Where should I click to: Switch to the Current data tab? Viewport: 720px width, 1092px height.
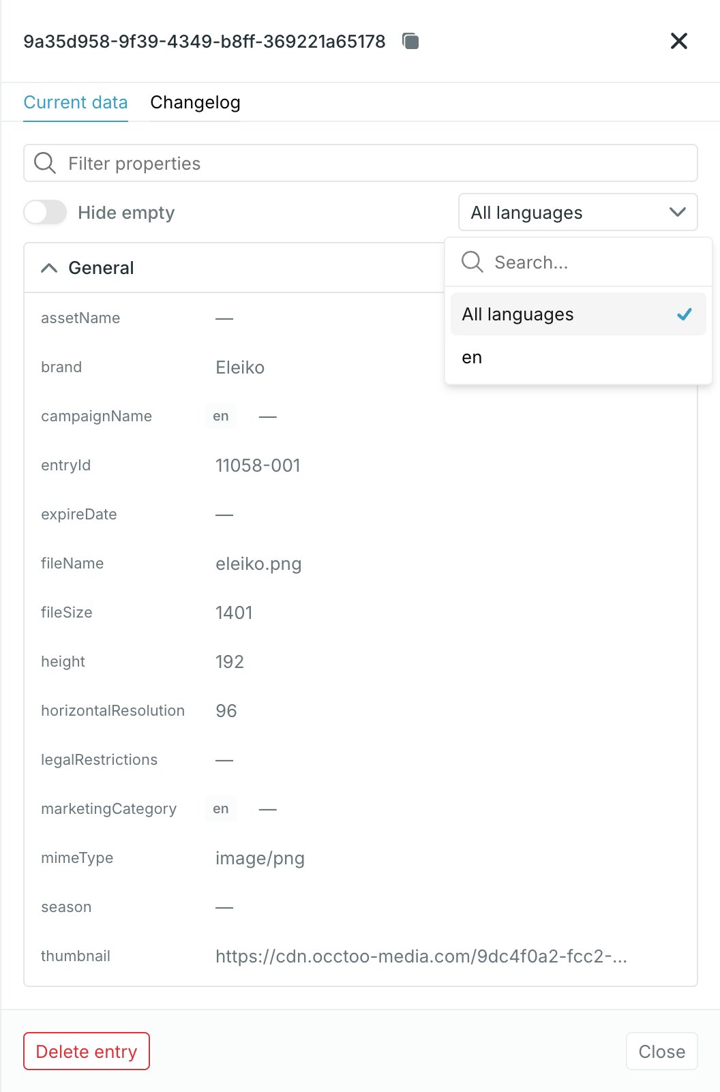point(76,102)
